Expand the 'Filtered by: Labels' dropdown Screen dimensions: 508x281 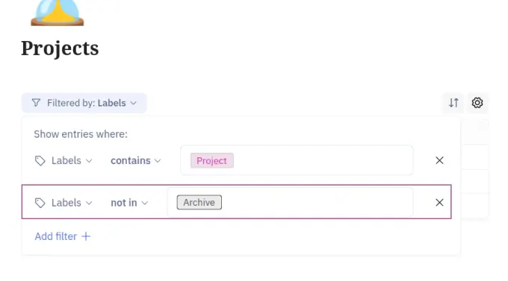coord(84,103)
